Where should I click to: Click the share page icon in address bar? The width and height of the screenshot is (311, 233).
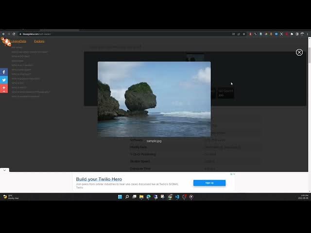pyautogui.click(x=239, y=34)
